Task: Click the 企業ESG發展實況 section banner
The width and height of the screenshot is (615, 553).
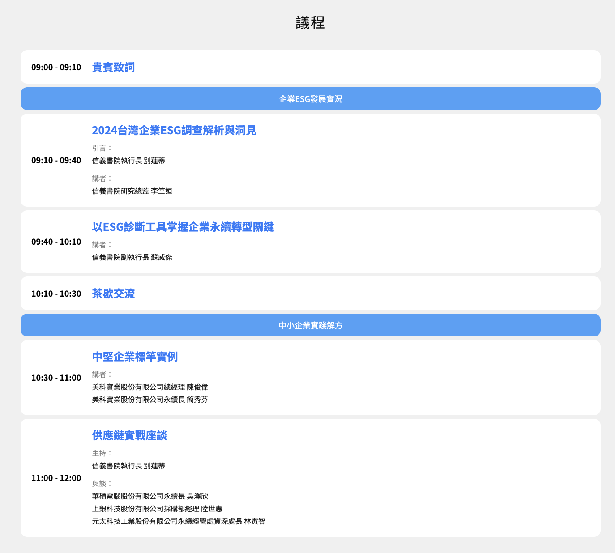Action: 311,99
